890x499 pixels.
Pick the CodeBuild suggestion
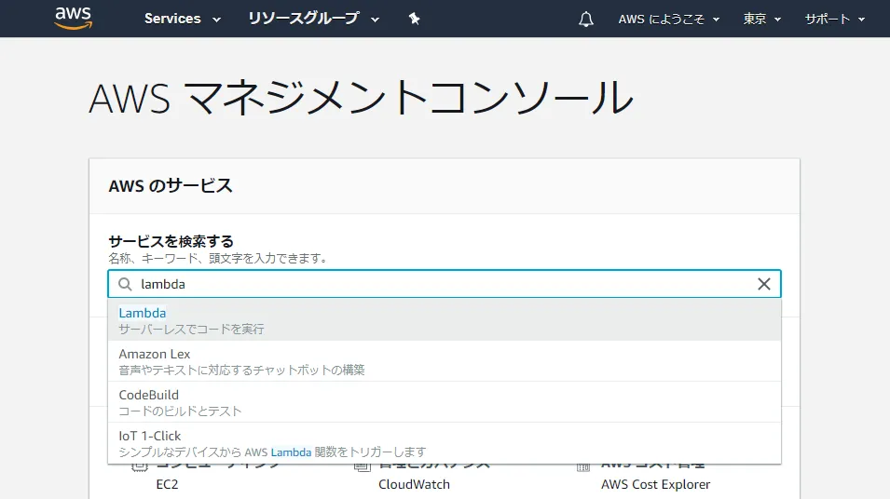pos(149,395)
